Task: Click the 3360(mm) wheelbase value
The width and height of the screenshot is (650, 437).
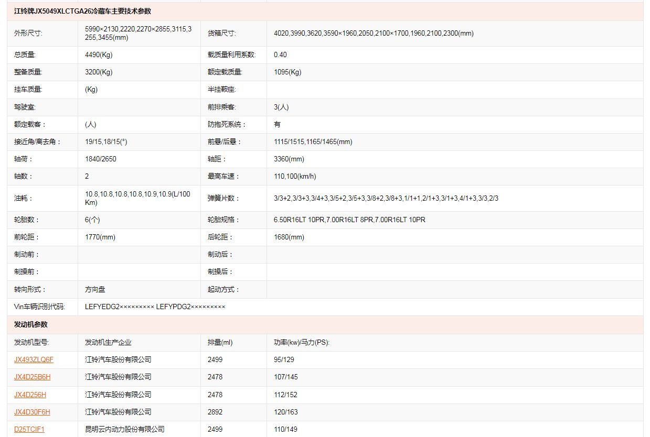Action: click(x=289, y=159)
